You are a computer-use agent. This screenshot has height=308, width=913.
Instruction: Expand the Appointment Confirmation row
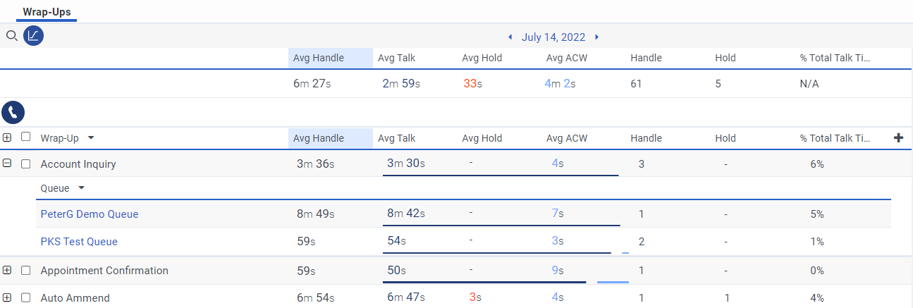[x=7, y=270]
